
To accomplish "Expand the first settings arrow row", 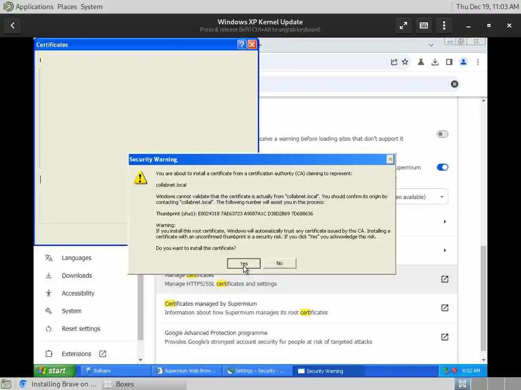I will [x=445, y=221].
